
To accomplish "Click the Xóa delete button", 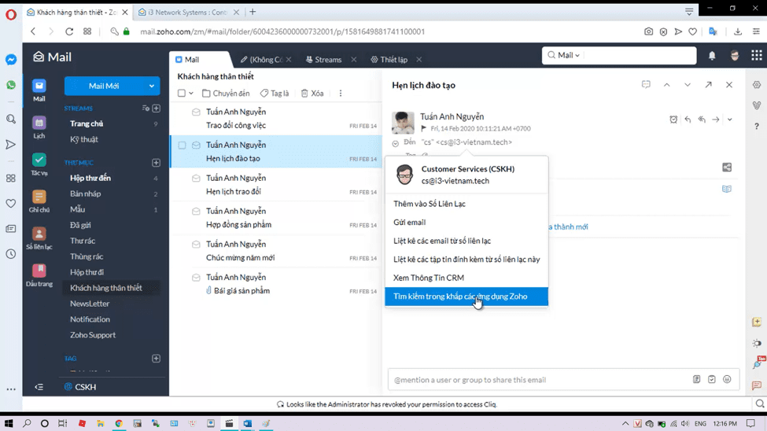I will 312,94.
